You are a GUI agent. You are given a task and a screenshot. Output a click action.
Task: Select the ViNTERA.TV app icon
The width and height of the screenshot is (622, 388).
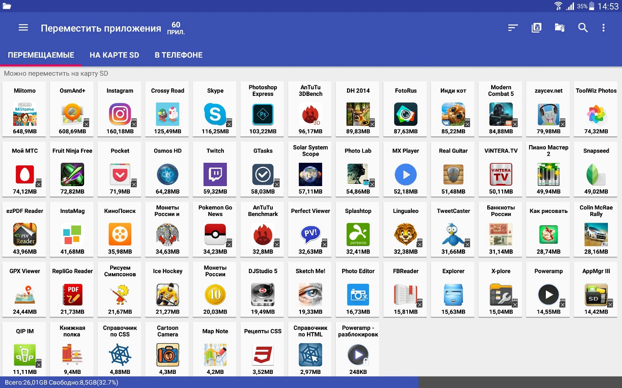tap(501, 175)
